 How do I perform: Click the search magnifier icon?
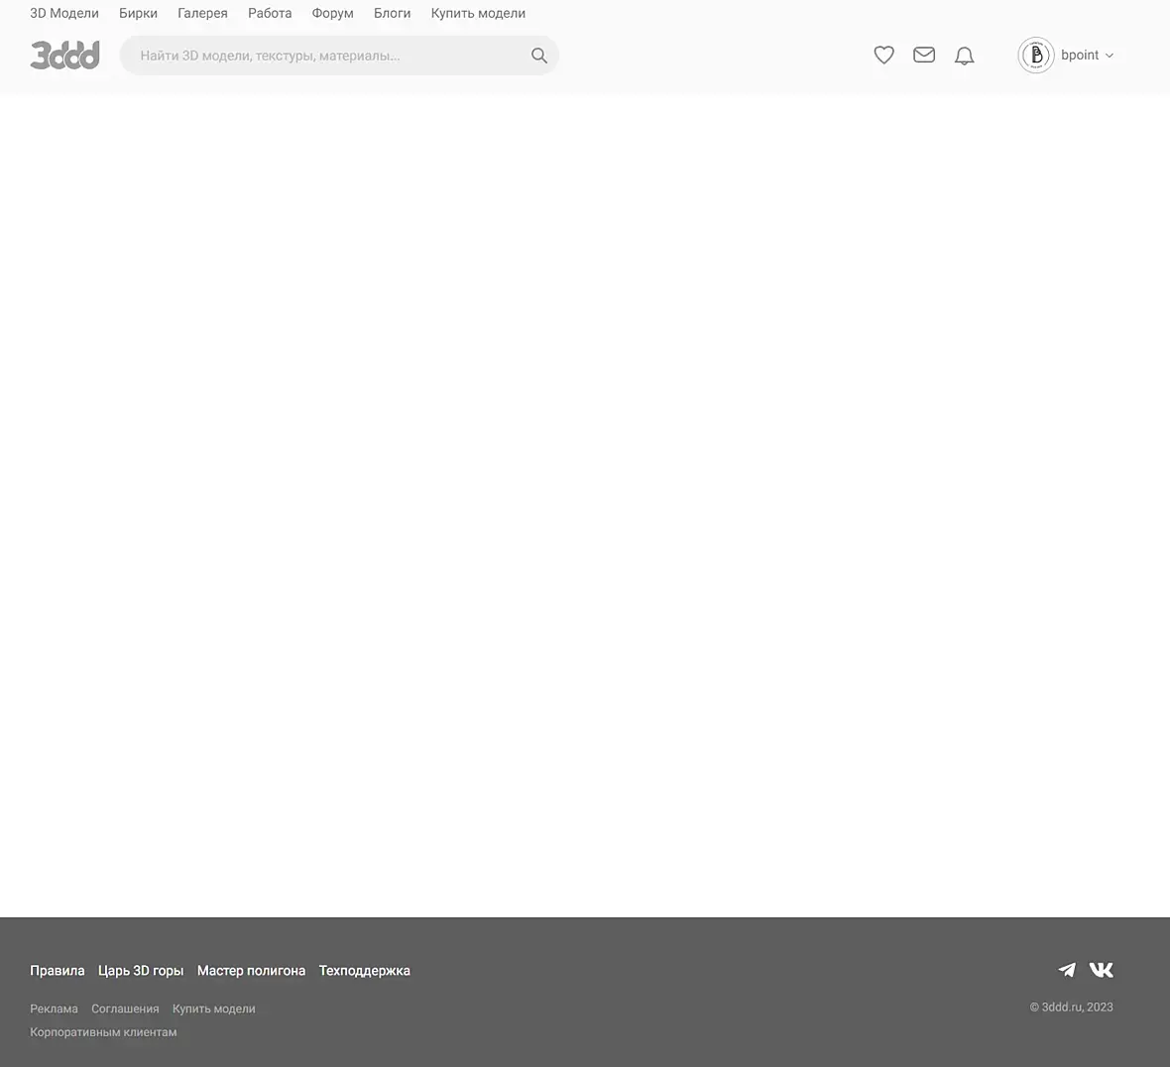(538, 56)
